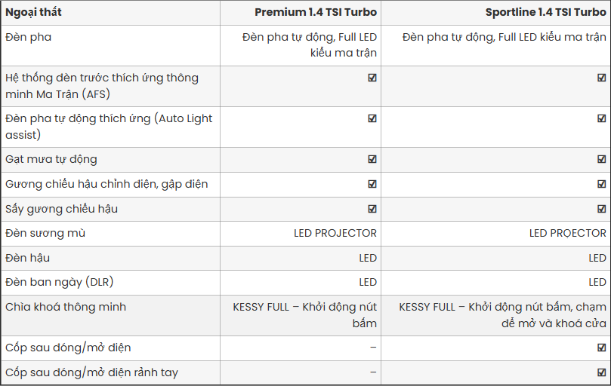Click Sportline KESSY FULL smart key description
This screenshot has height=386, width=611.
coord(503,315)
